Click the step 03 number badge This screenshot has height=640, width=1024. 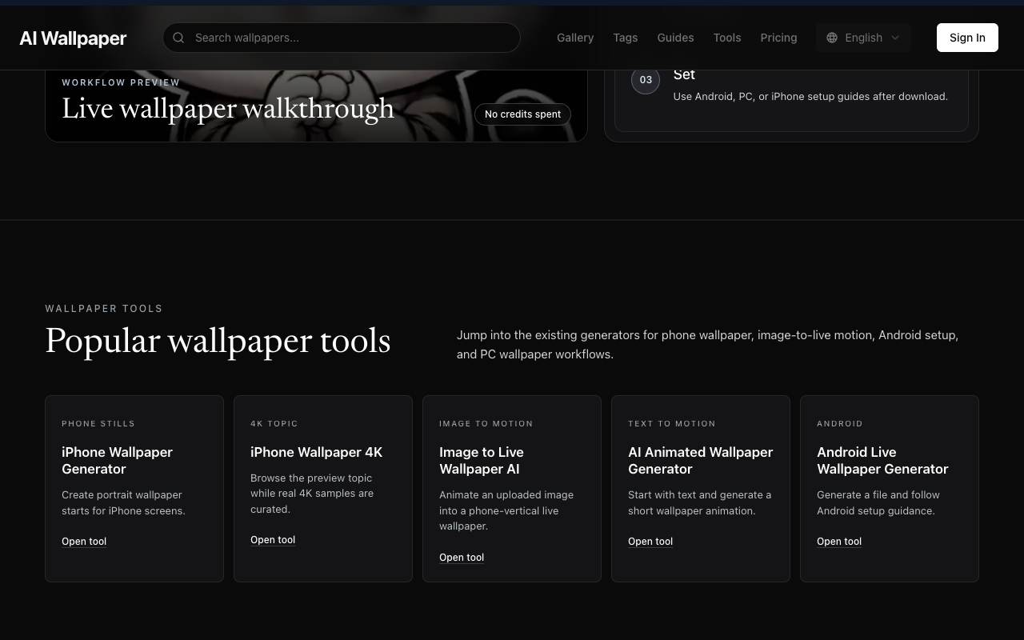coord(646,80)
